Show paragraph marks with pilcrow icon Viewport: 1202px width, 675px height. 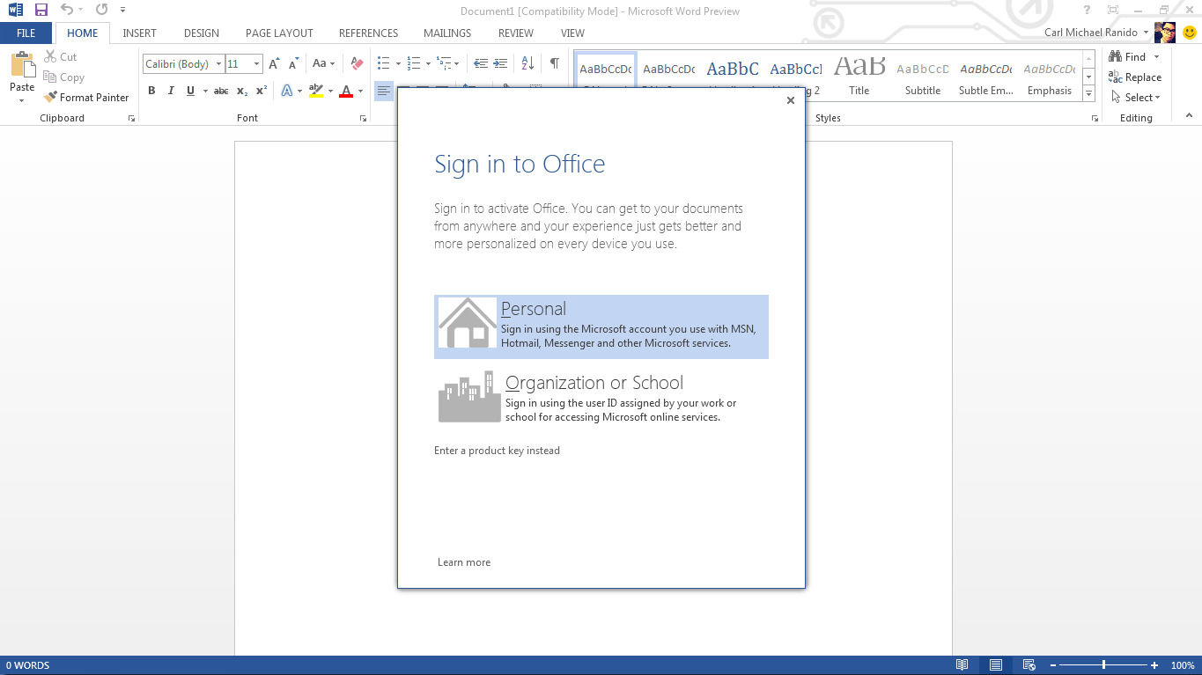(x=554, y=63)
